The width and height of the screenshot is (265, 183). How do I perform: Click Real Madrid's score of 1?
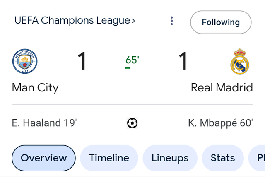point(183,61)
